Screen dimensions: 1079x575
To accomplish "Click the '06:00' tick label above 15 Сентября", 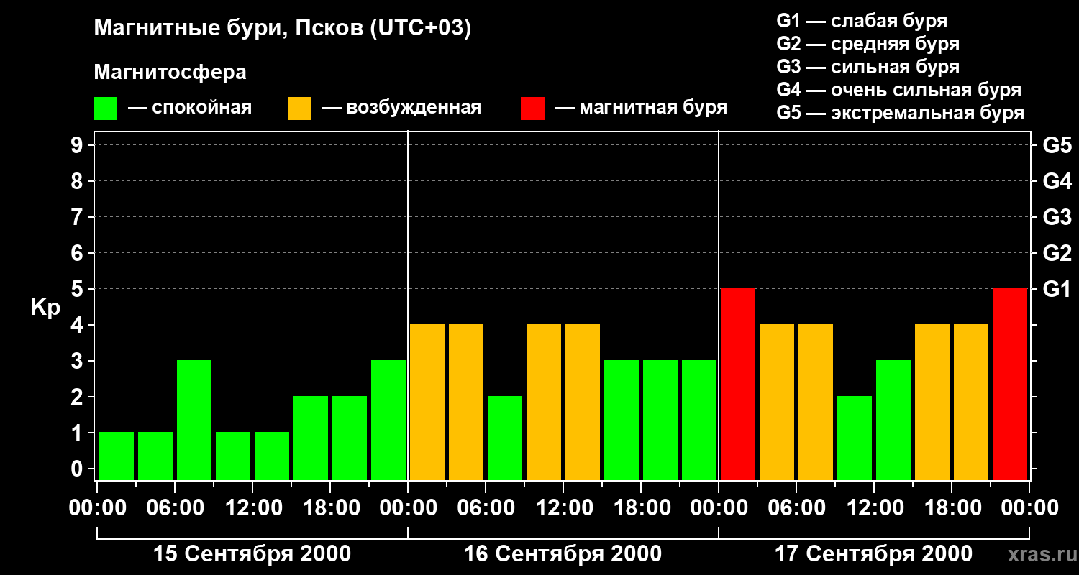I will [175, 507].
